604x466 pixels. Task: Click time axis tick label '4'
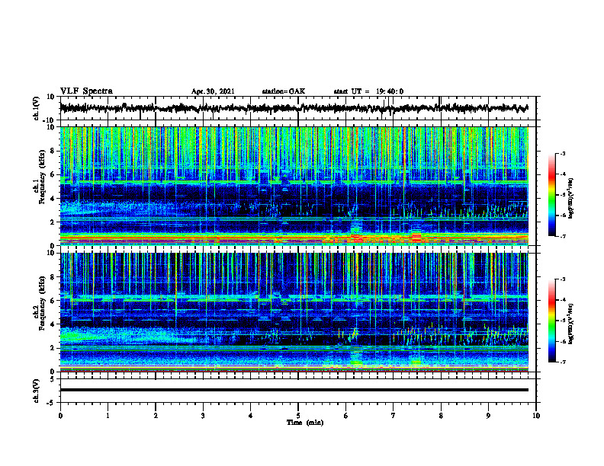tap(251, 416)
